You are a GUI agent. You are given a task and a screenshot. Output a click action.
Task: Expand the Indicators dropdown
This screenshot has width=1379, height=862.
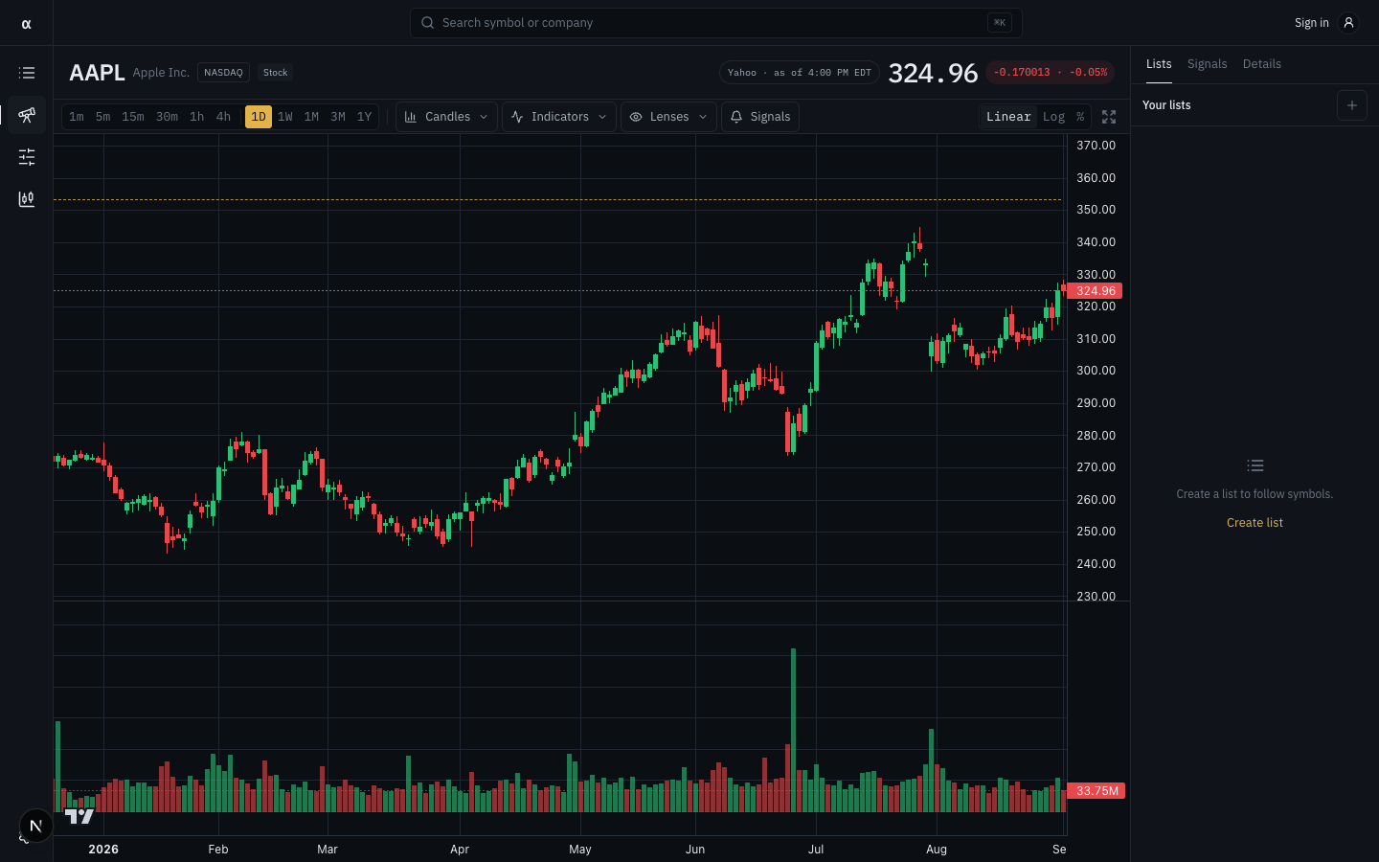click(x=559, y=117)
